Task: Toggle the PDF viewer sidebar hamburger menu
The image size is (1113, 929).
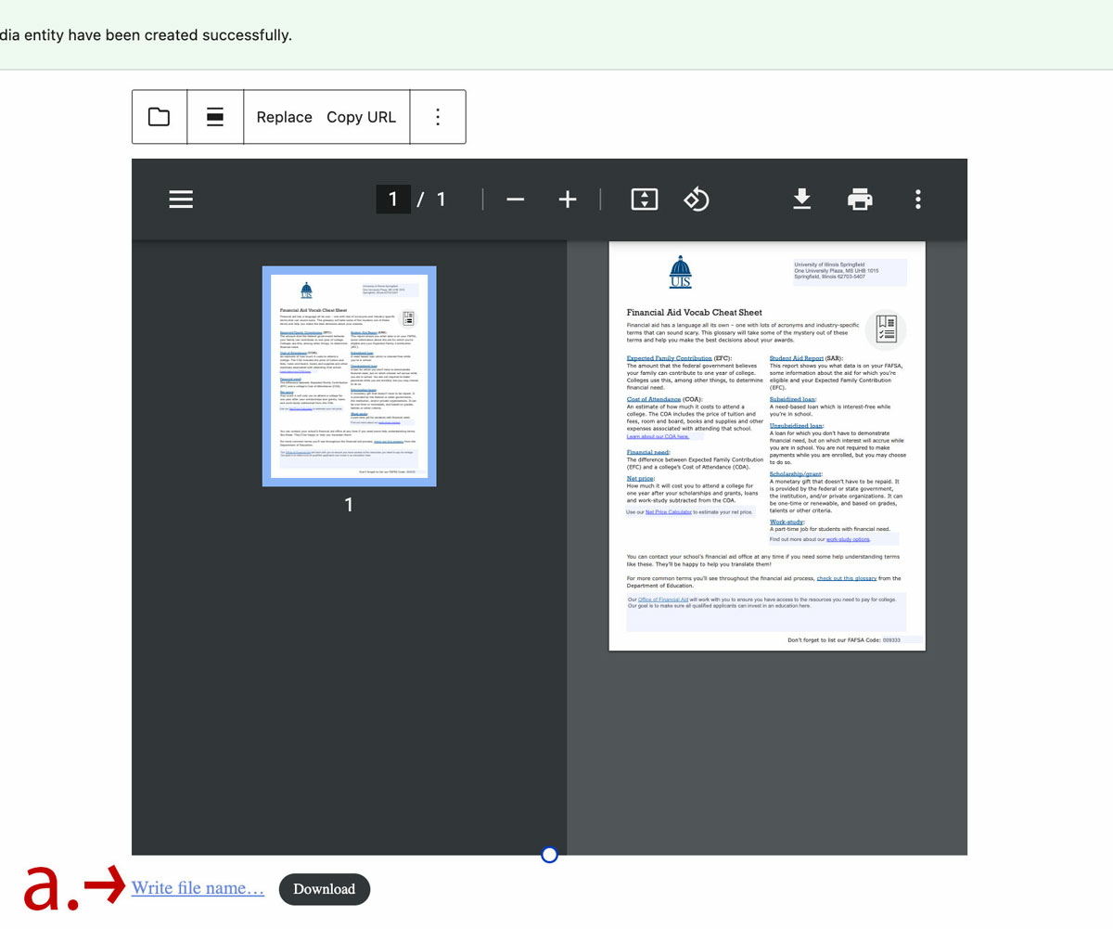Action: coord(181,200)
